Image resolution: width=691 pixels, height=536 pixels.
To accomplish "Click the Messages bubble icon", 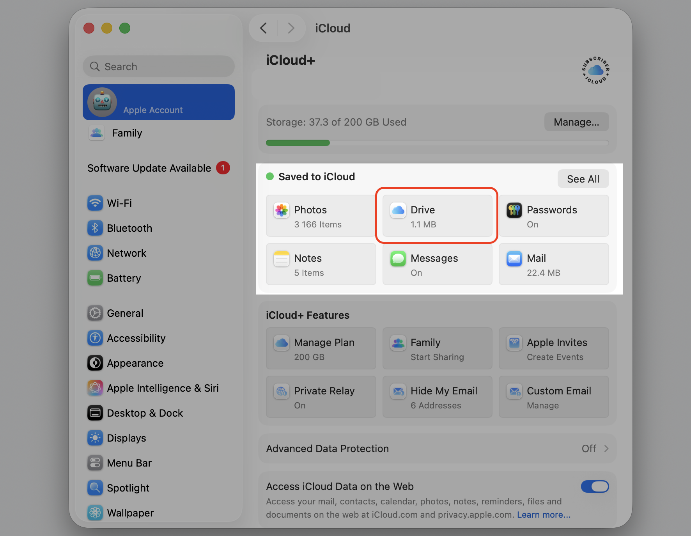I will coord(398,259).
